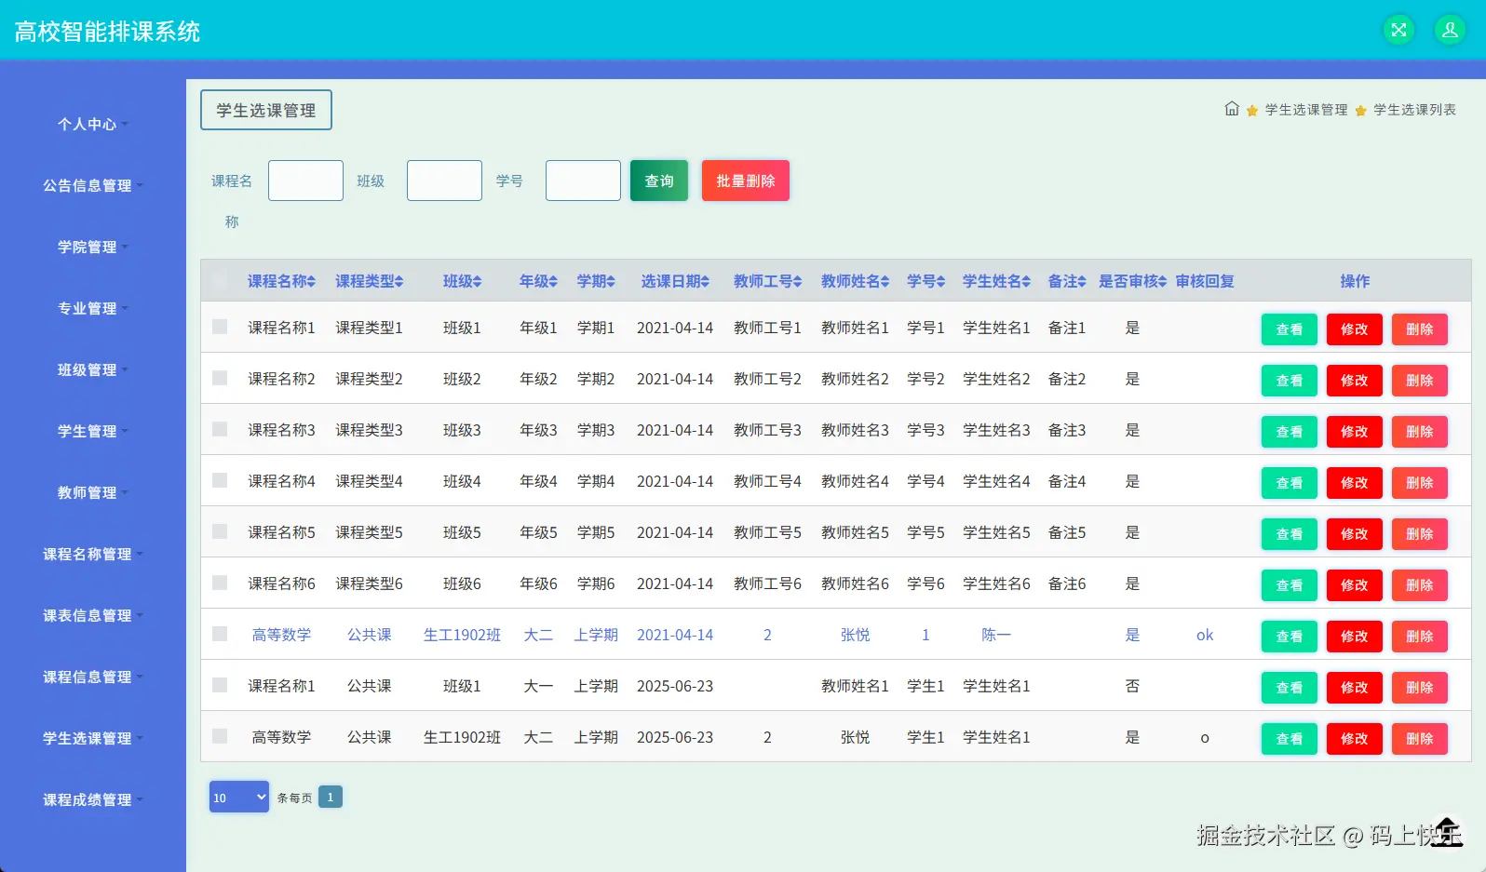This screenshot has width=1486, height=872.
Task: Click 查看 for 高等数学 2025-06-23 row
Action: tap(1290, 738)
